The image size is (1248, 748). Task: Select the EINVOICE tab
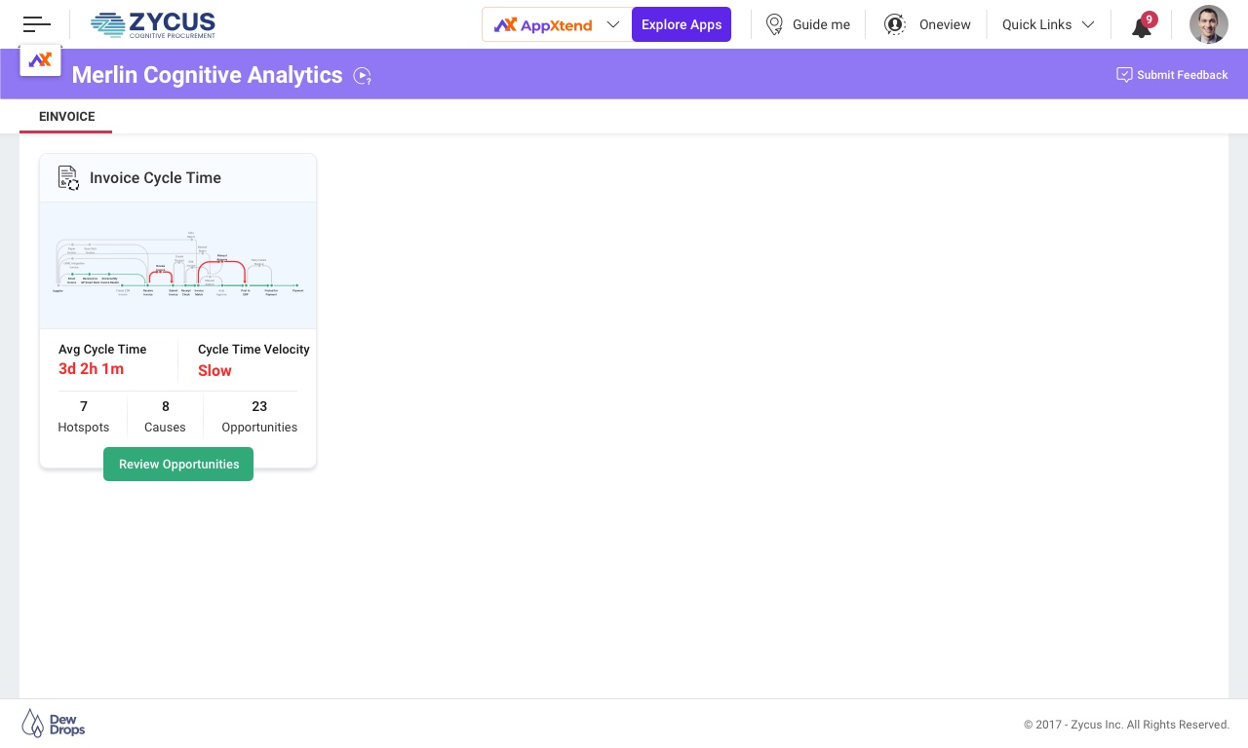pos(66,117)
